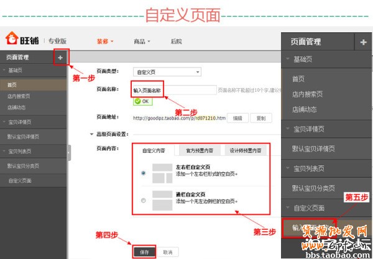Click the plus icon in the enlarged right 页面管理 panel

(x=363, y=42)
